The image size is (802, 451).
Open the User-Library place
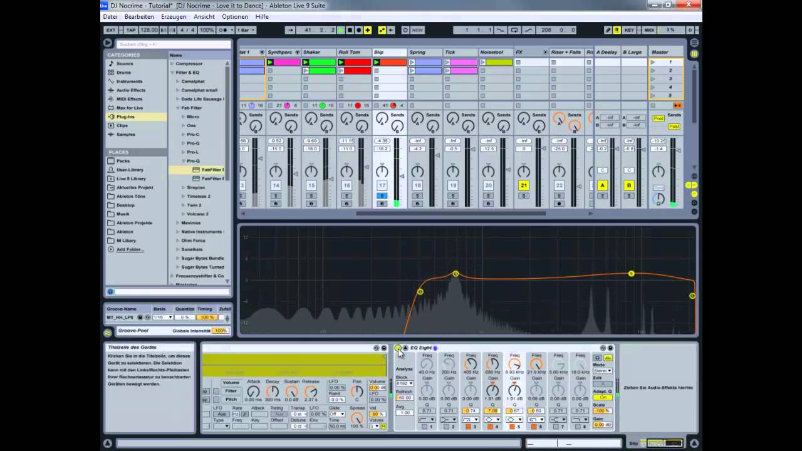click(130, 170)
